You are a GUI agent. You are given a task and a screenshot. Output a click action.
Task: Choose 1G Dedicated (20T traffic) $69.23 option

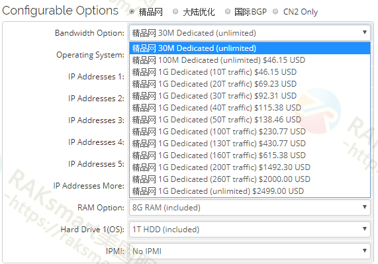pos(250,84)
